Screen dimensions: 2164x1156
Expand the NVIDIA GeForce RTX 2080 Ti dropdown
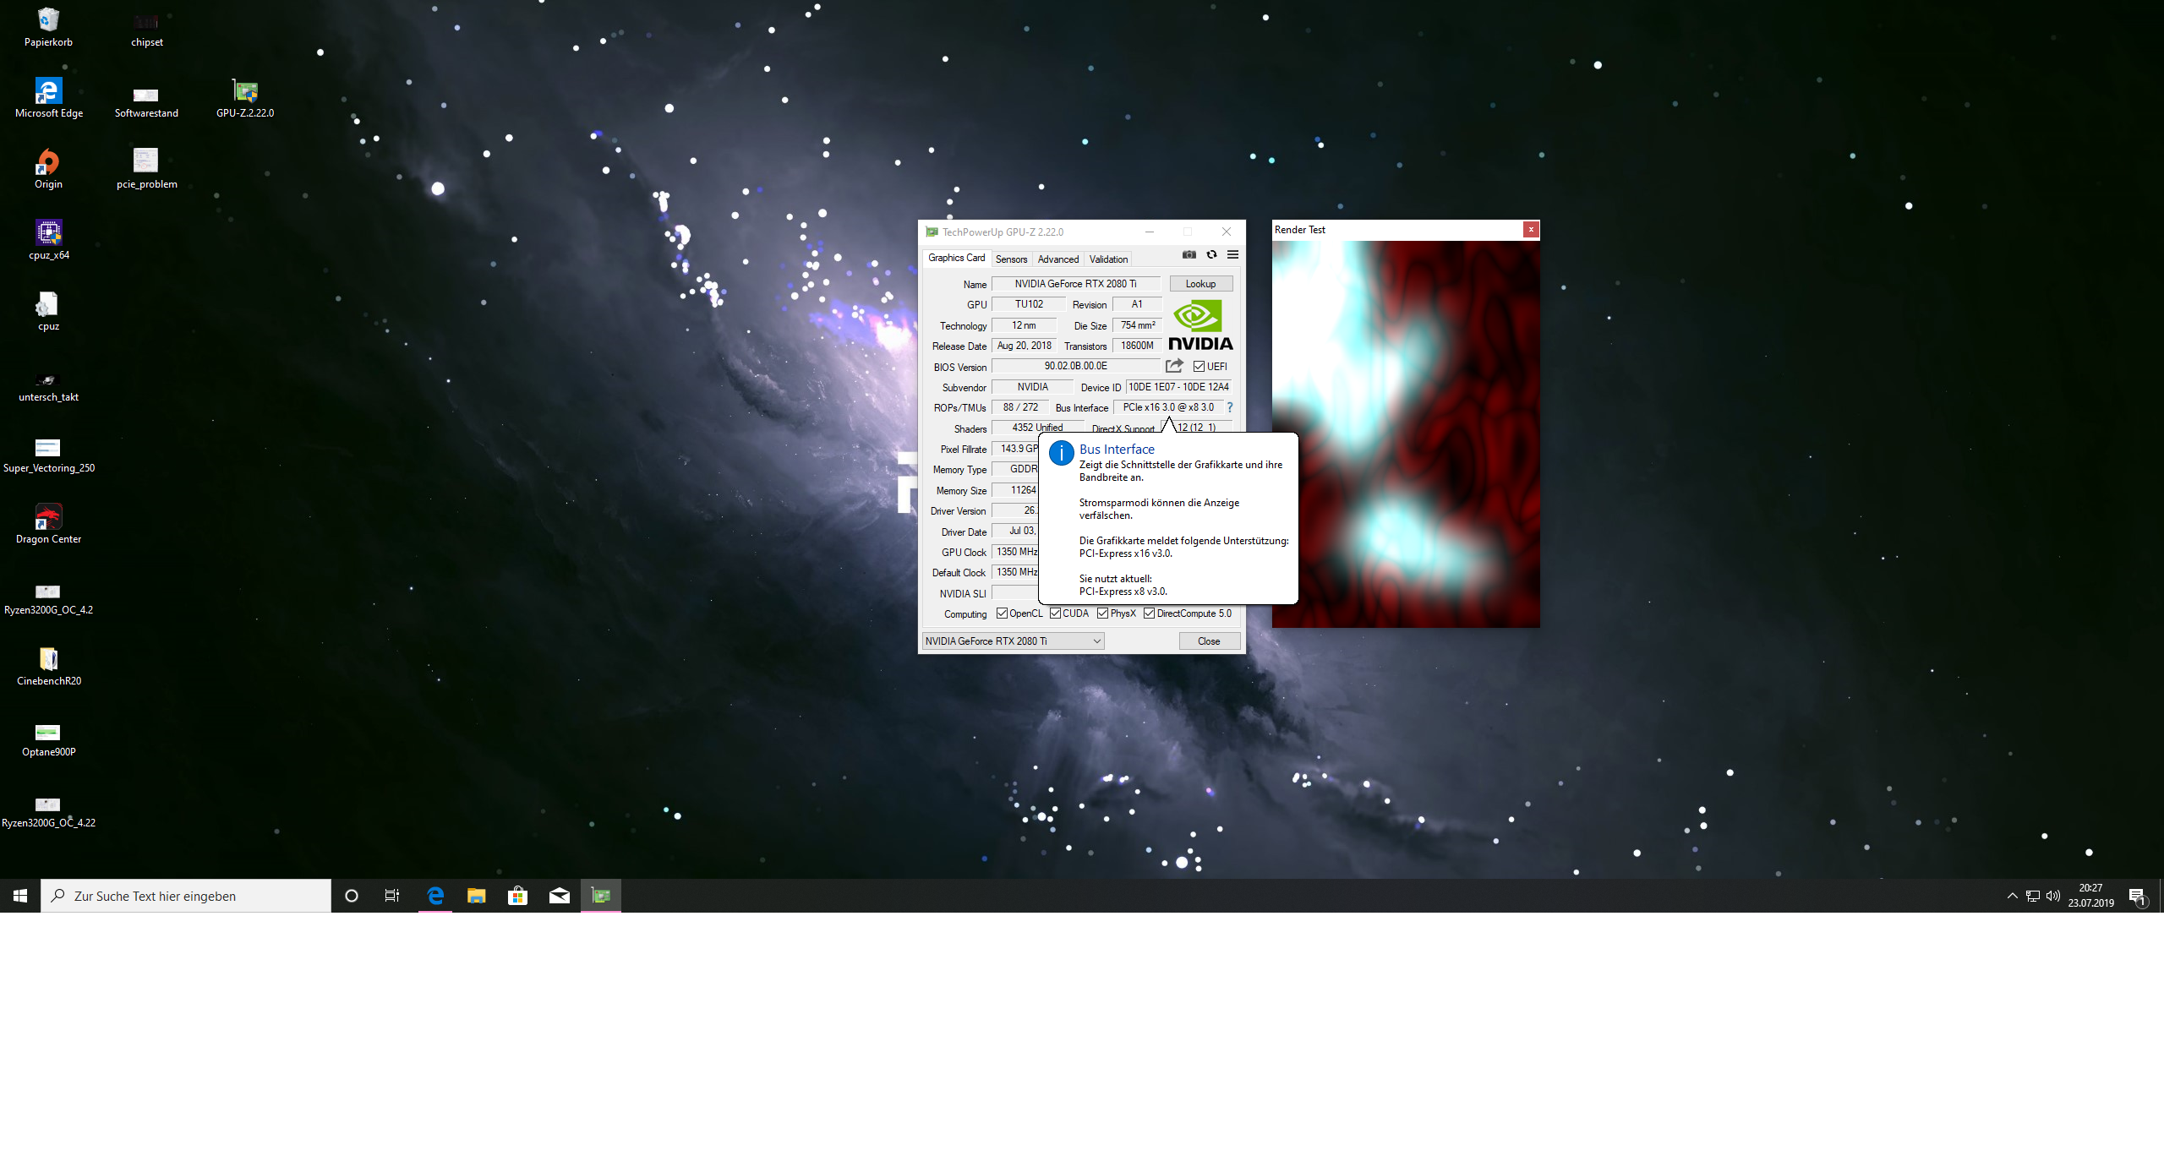pyautogui.click(x=1096, y=641)
